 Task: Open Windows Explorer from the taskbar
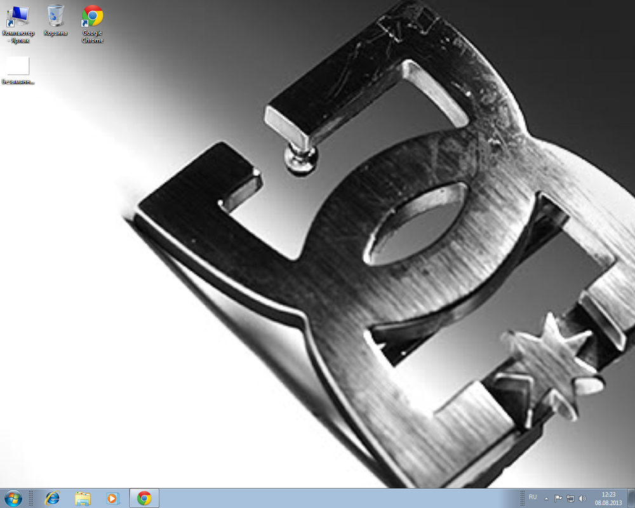coord(82,499)
